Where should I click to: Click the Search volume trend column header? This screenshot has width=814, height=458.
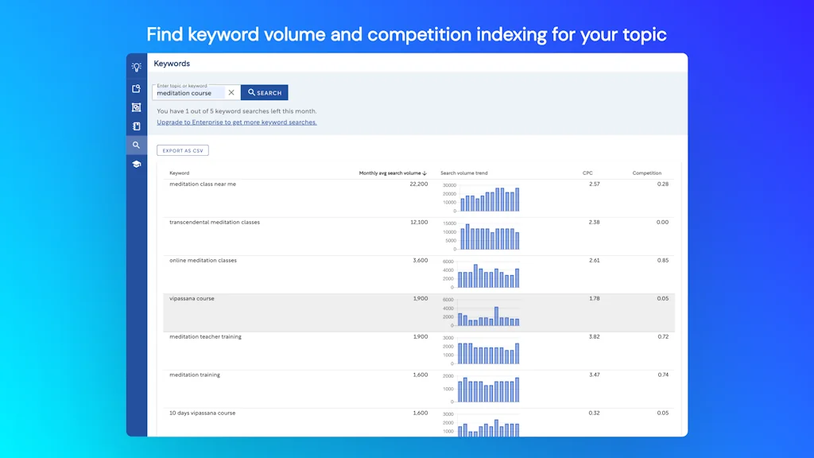pos(464,173)
